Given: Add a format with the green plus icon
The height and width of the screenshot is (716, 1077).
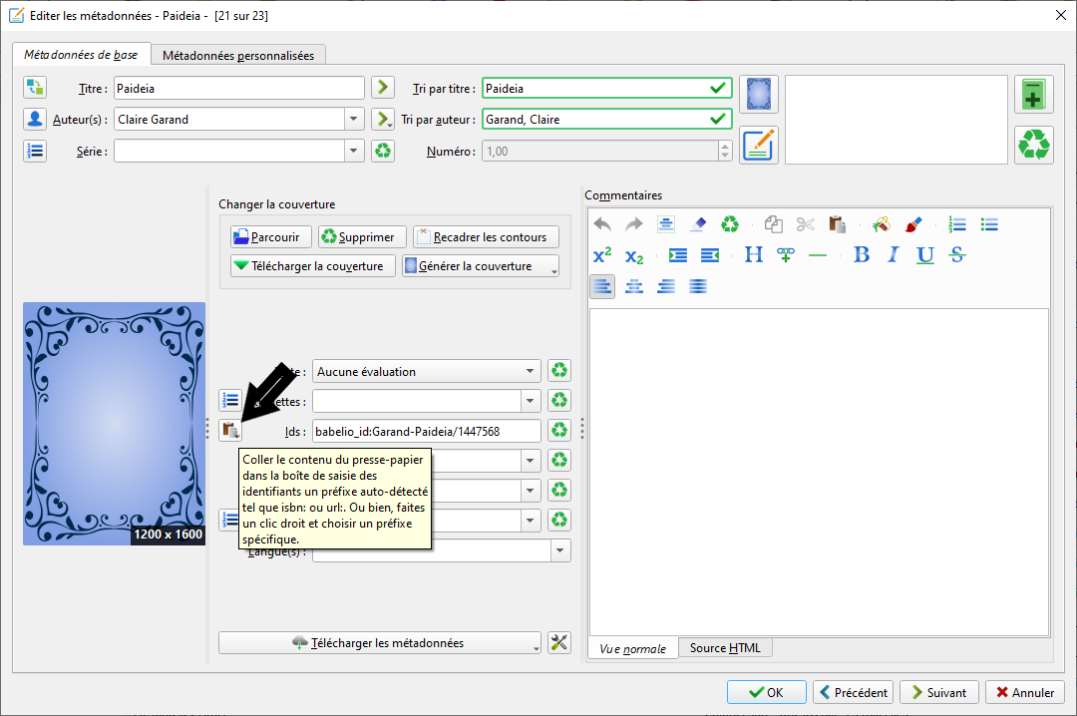Looking at the screenshot, I should 1034,94.
